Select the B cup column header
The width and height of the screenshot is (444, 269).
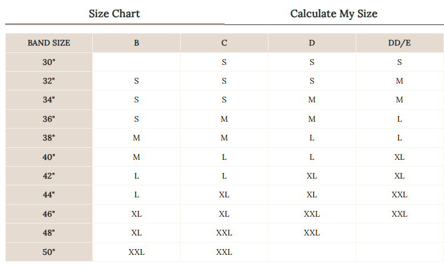pyautogui.click(x=136, y=43)
